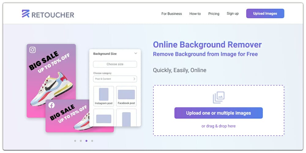Image resolution: width=306 pixels, height=153 pixels.
Task: Select the tall portrait size preset thumbnail
Action: [x=126, y=119]
